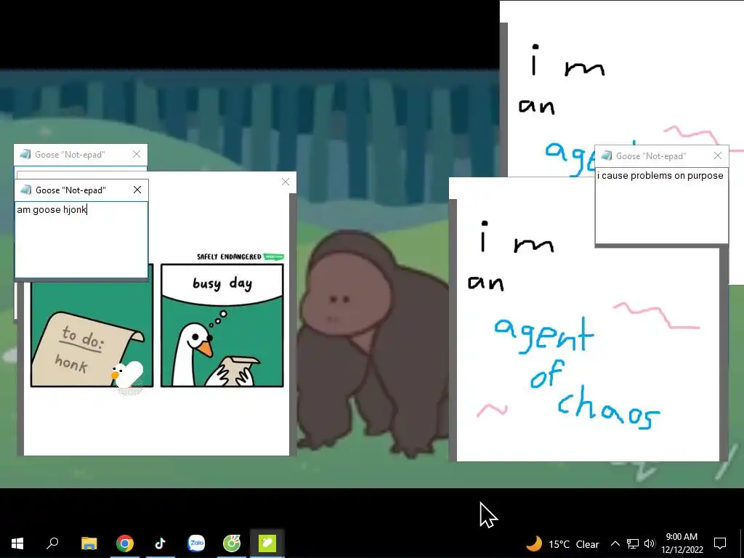
Task: Click the text area containing 'am goose hjonk'
Action: [x=81, y=240]
